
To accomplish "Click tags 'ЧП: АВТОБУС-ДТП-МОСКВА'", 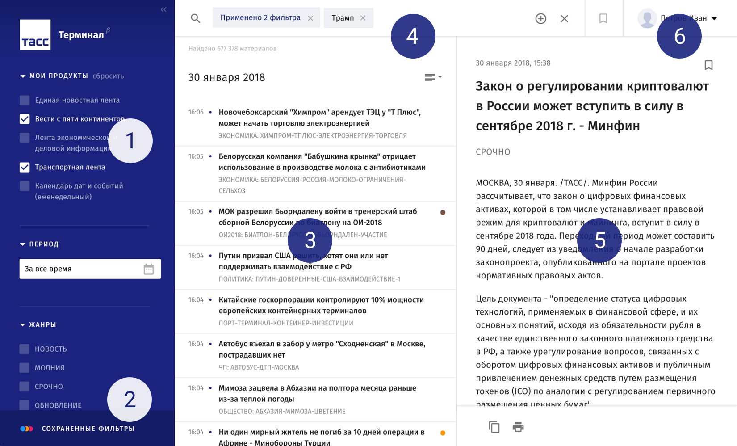I will 259,367.
